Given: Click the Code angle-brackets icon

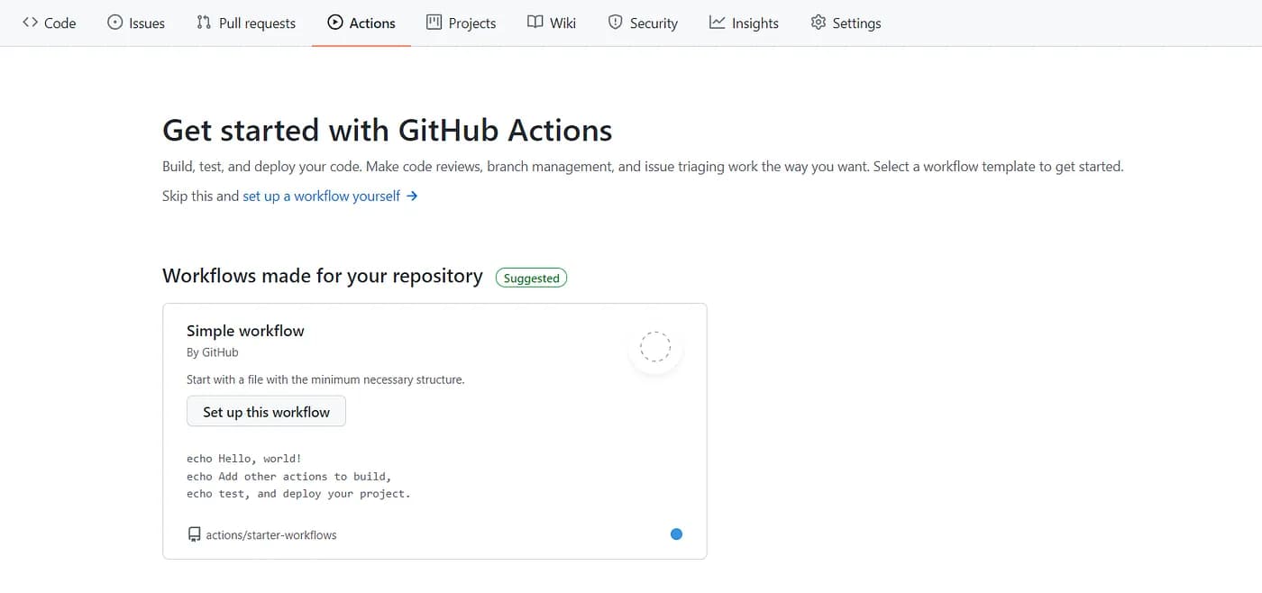Looking at the screenshot, I should click(x=30, y=23).
